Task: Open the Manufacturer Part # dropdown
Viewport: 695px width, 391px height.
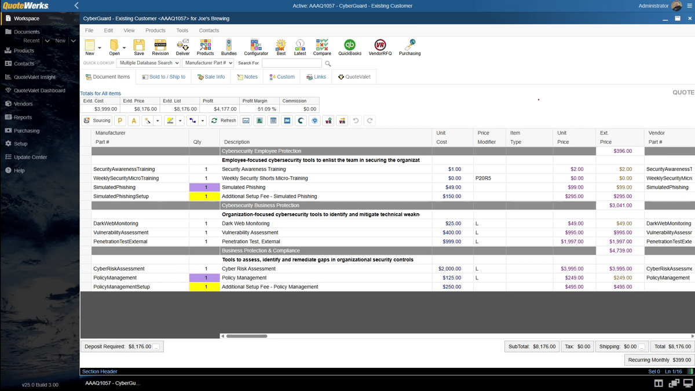Action: coord(207,63)
